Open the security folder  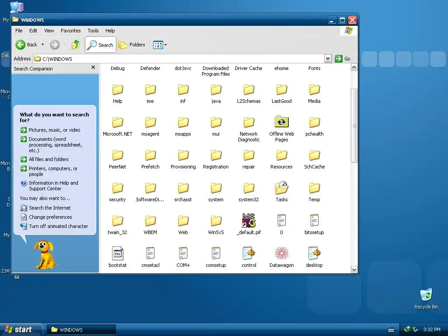point(117,188)
